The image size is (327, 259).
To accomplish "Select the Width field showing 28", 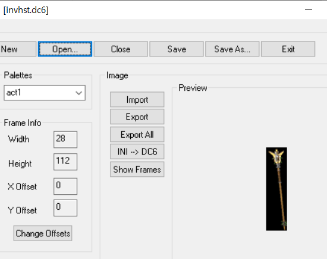I will (65, 140).
